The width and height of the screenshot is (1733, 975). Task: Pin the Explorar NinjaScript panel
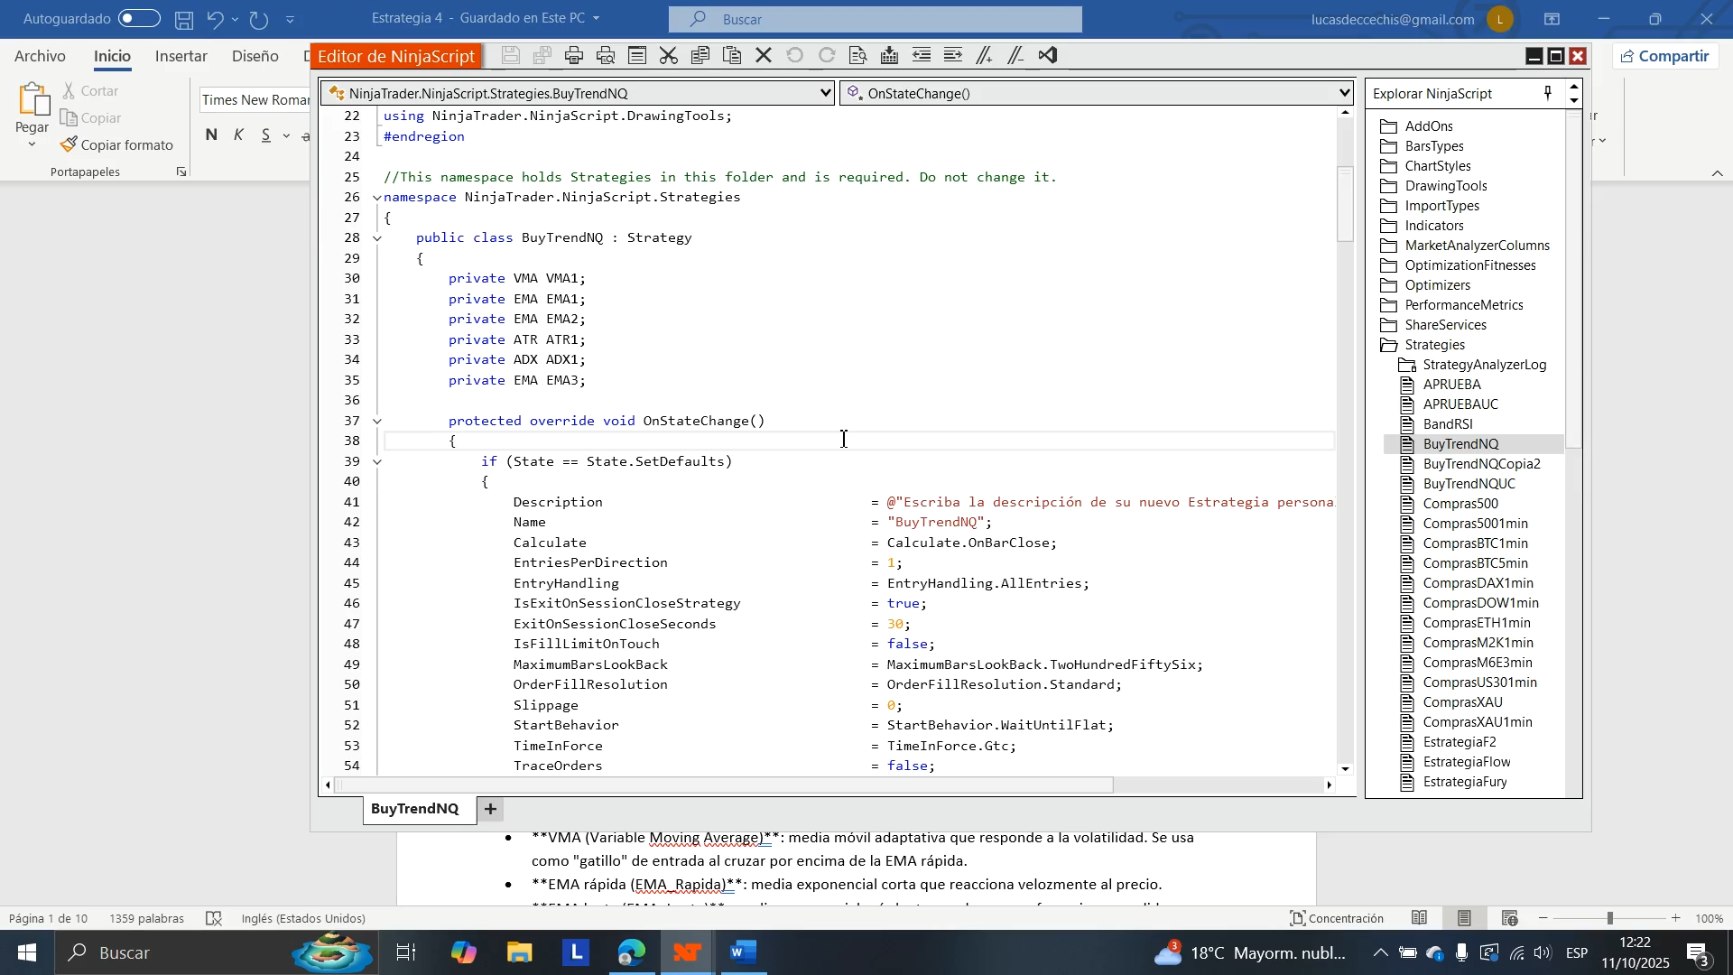click(x=1548, y=93)
